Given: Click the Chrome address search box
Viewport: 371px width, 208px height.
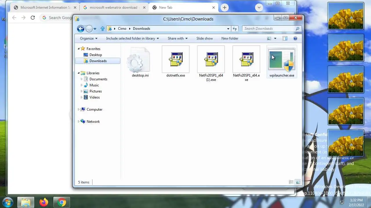Looking at the screenshot, I should point(58,18).
